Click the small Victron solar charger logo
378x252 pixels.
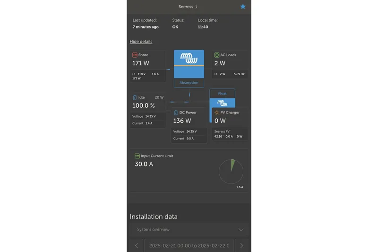(222, 103)
